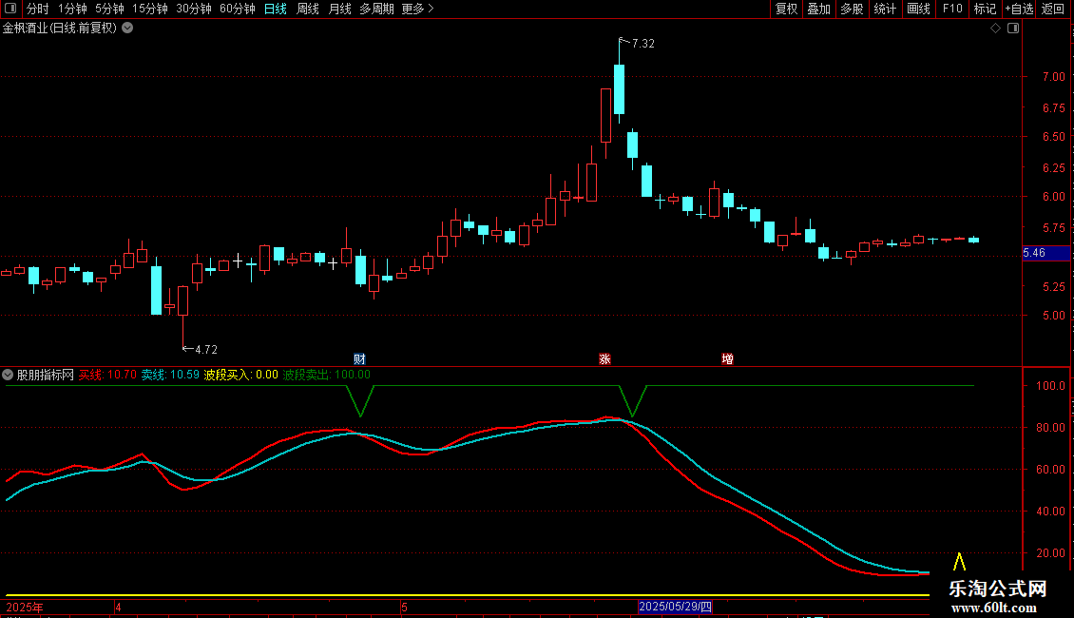The height and width of the screenshot is (618, 1074).
Task: Toggle the side panel icon at chart corner
Action: [1013, 29]
